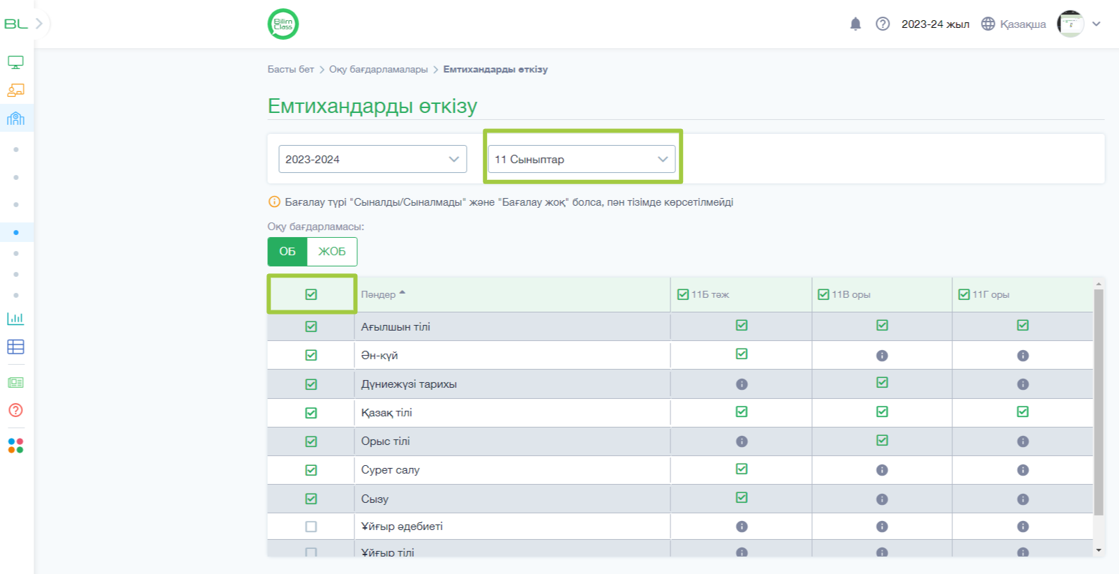
Task: Expand the user profile menu arrow
Action: tap(1097, 24)
